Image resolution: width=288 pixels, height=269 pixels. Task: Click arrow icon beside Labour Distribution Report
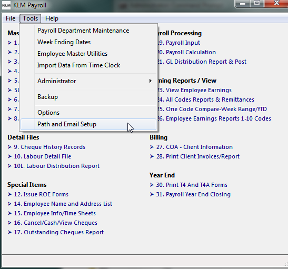pyautogui.click(x=9, y=166)
